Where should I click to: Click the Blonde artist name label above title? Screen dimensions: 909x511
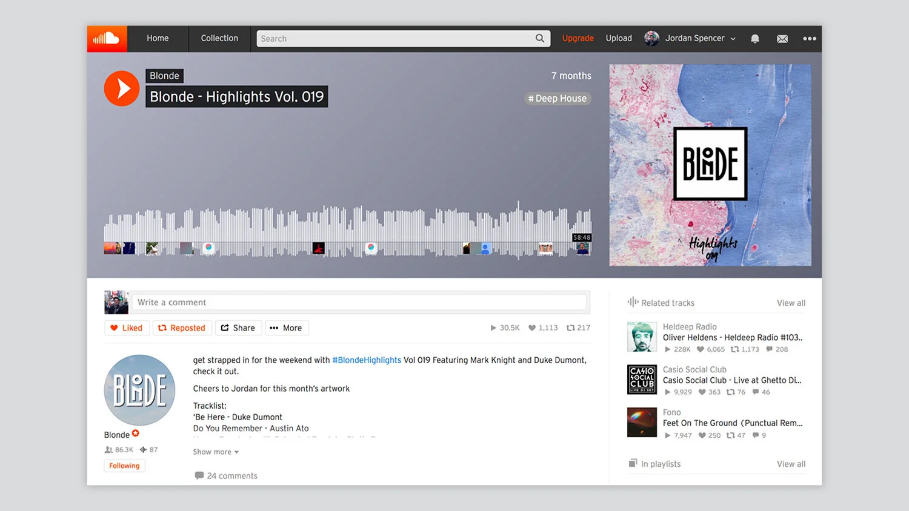point(164,76)
